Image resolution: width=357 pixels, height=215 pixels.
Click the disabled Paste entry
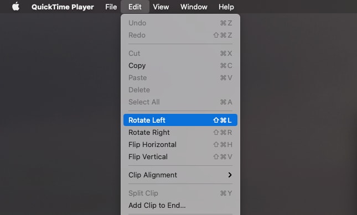(x=180, y=78)
